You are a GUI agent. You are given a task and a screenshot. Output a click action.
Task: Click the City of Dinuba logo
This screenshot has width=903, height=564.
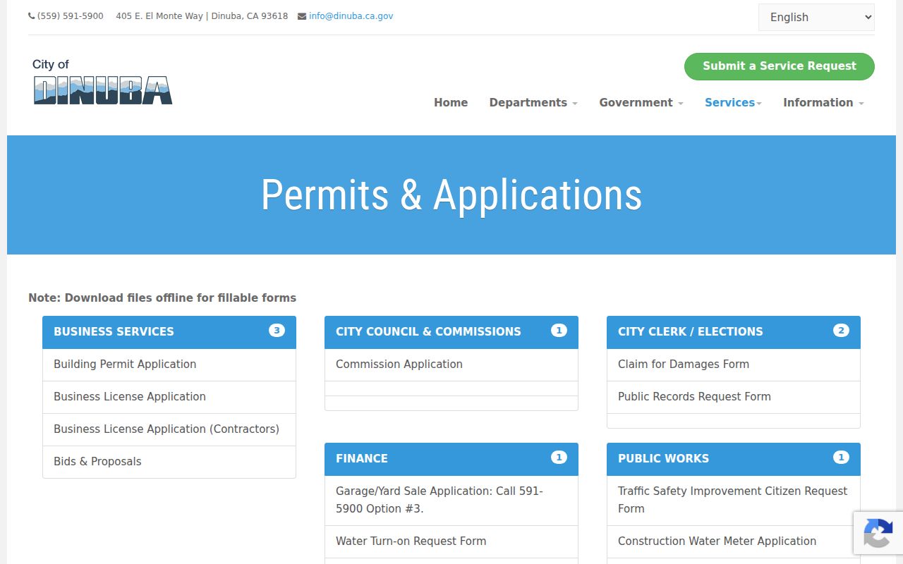point(102,82)
